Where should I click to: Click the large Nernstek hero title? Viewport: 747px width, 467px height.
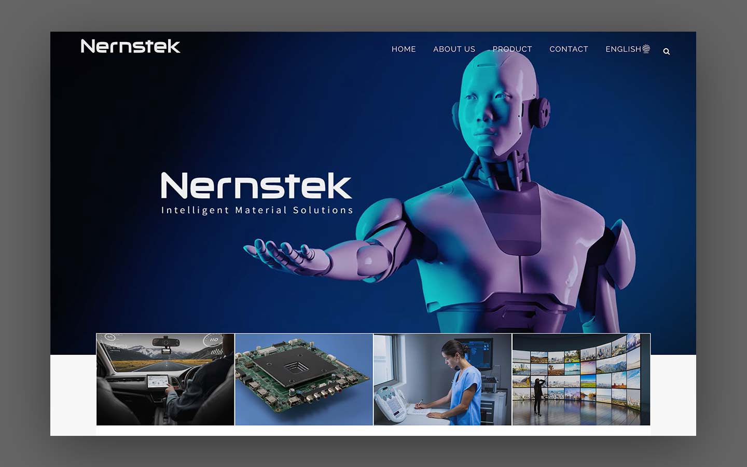point(256,186)
